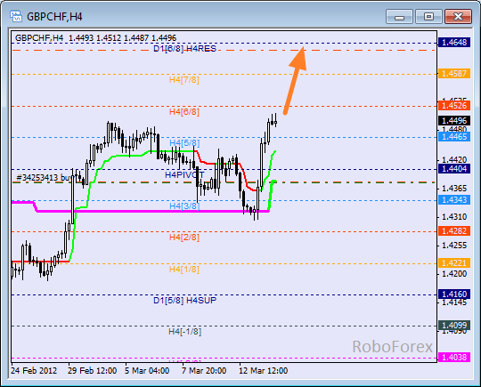Click the 1.4587 price tag on axis
This screenshot has height=387, width=481.
pos(454,74)
